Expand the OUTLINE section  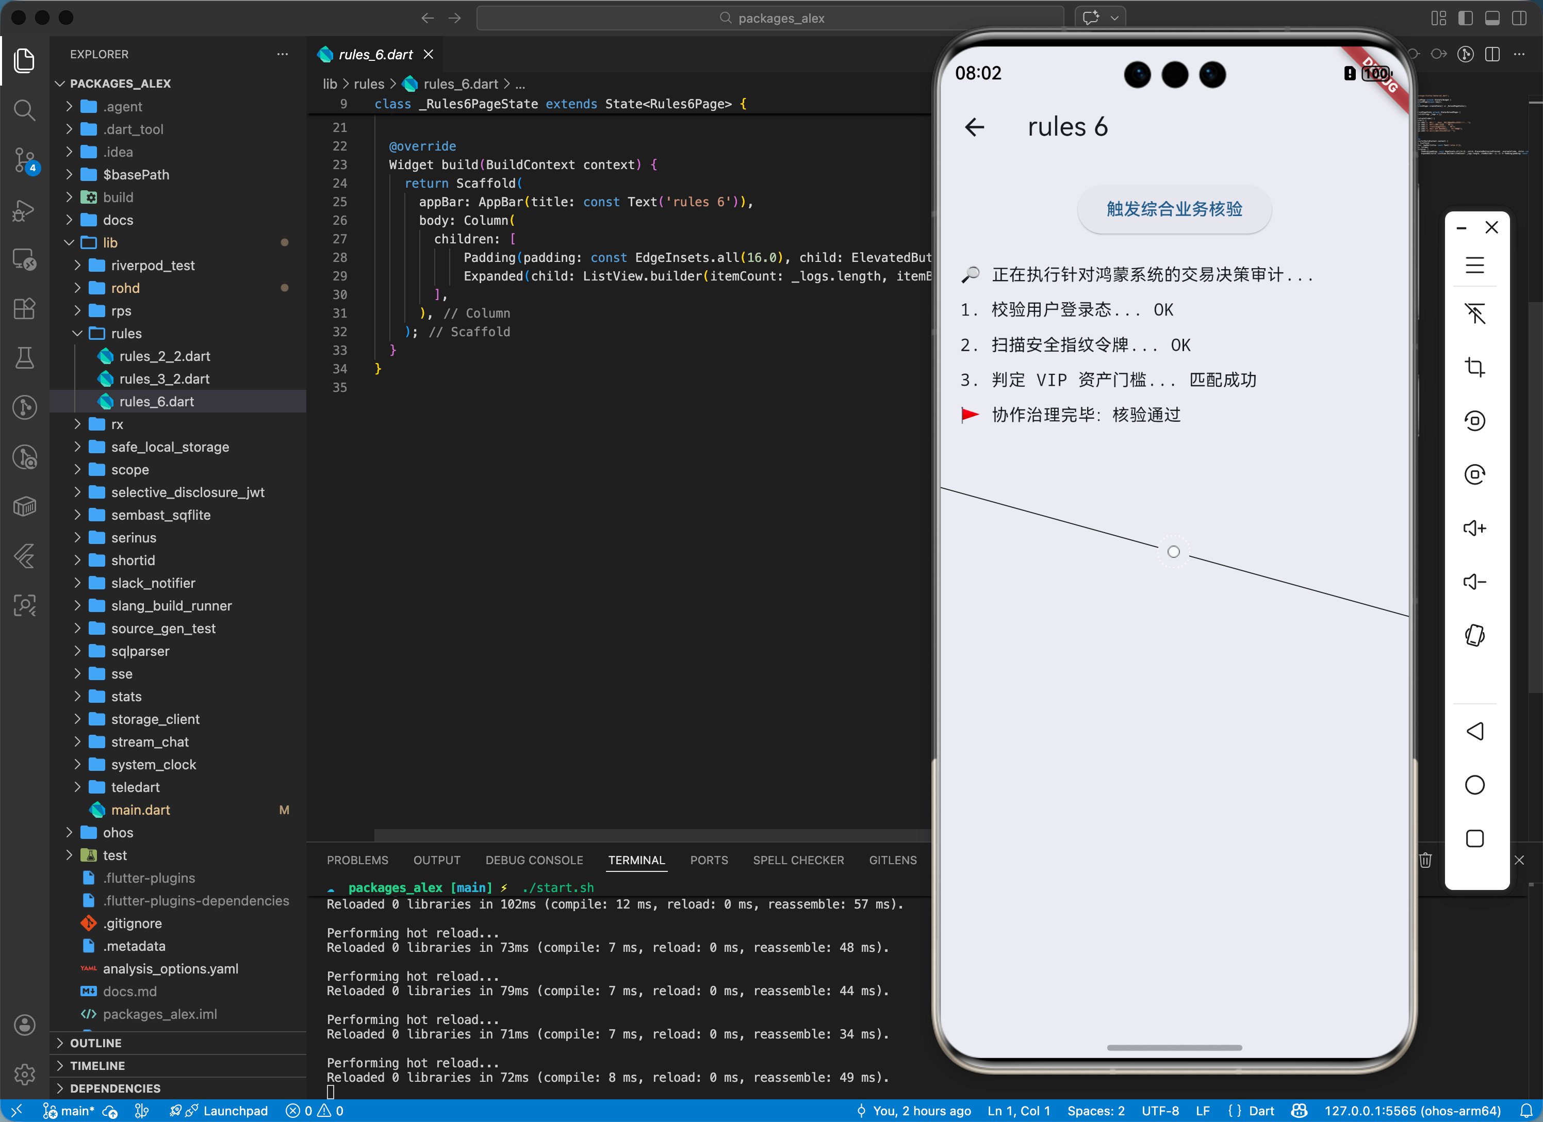pyautogui.click(x=95, y=1043)
